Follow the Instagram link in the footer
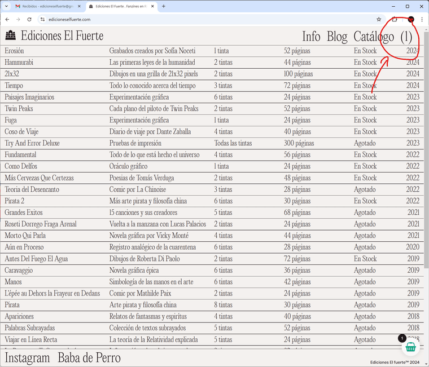The width and height of the screenshot is (429, 367). click(x=27, y=357)
